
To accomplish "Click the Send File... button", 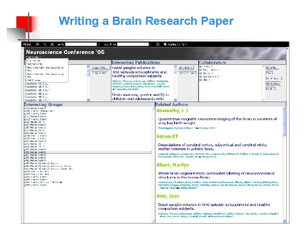I will (x=272, y=67).
